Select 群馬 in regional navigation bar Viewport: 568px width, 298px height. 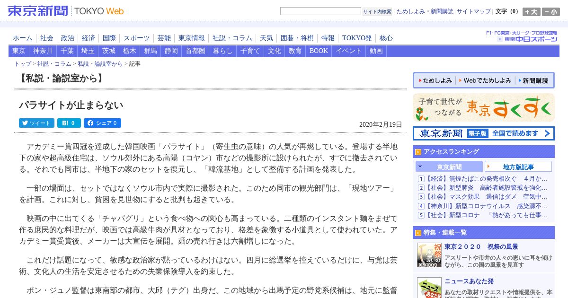pos(151,51)
